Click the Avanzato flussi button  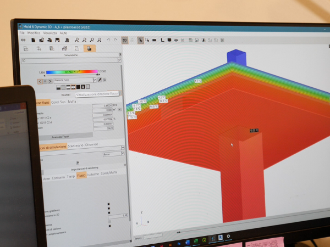tap(60, 137)
